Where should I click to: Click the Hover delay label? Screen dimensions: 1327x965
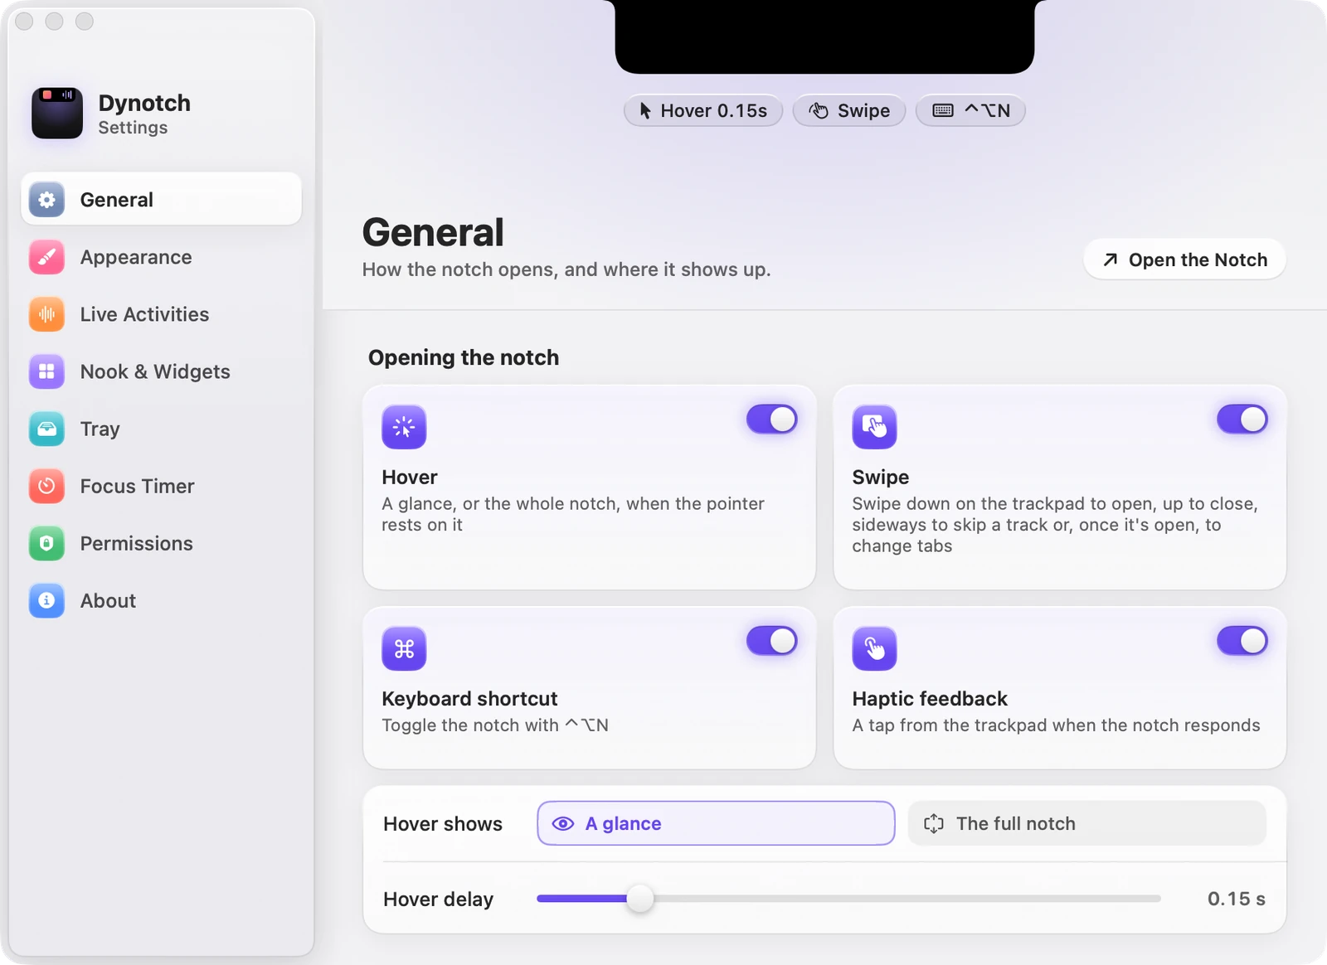[438, 900]
